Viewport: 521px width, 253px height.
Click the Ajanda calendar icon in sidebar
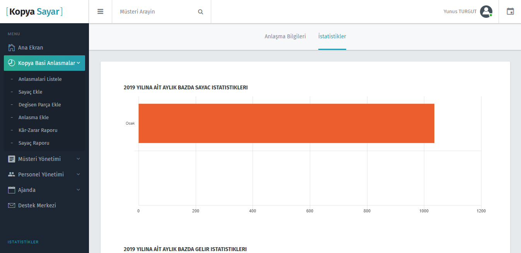[x=12, y=190]
